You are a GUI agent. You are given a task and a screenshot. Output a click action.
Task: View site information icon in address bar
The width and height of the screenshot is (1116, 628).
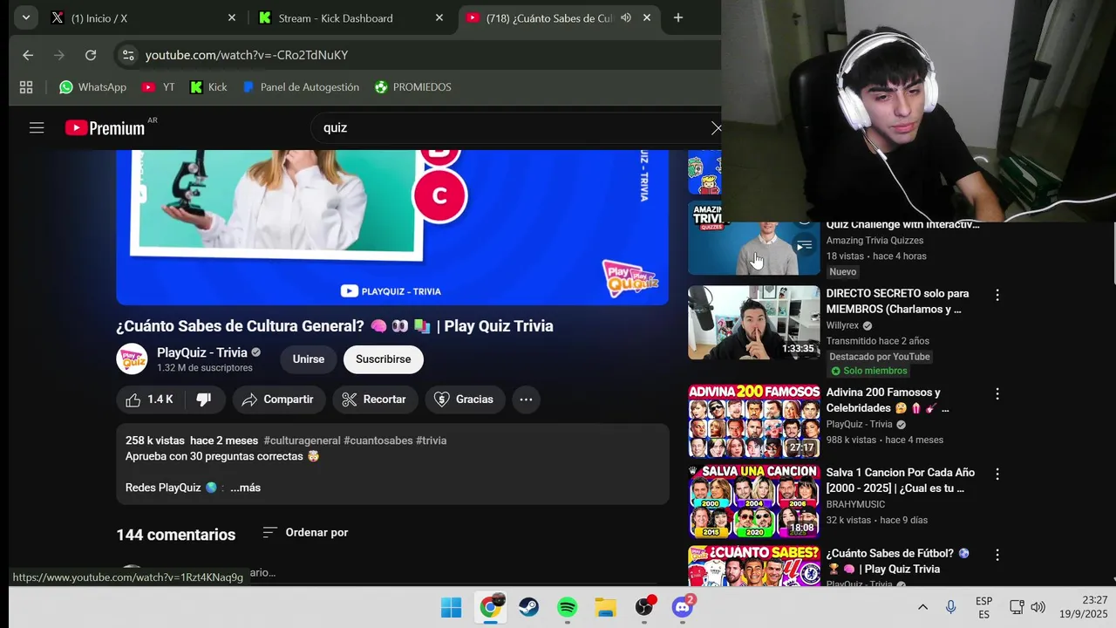click(128, 55)
